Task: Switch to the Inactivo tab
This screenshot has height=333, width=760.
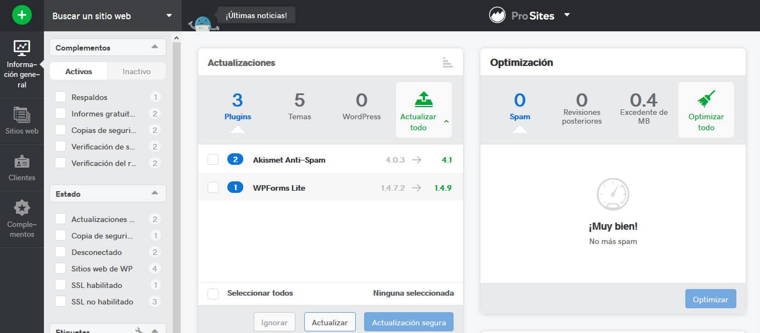Action: tap(136, 71)
